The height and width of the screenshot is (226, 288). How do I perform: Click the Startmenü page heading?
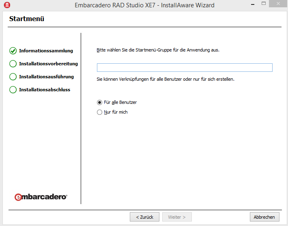27,19
